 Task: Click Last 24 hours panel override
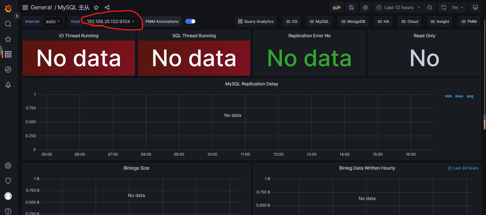click(463, 168)
